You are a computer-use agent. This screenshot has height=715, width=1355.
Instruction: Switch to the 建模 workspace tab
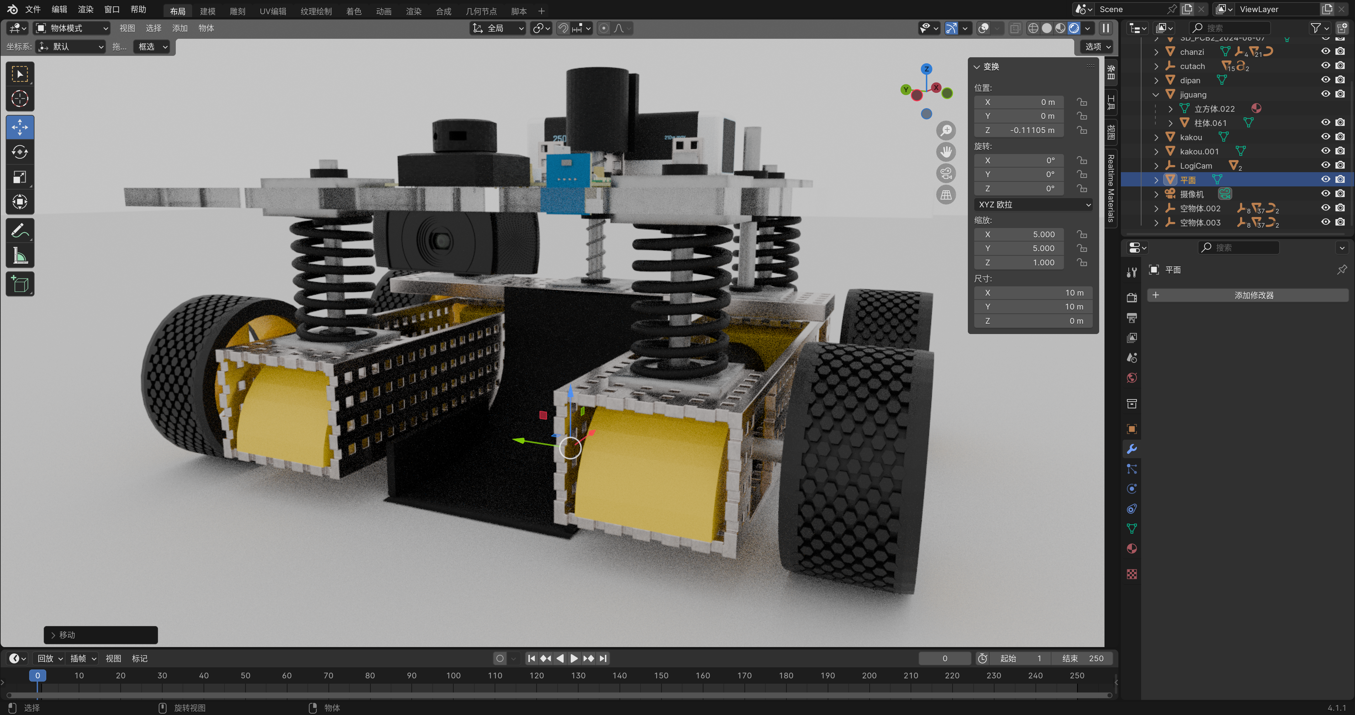207,11
